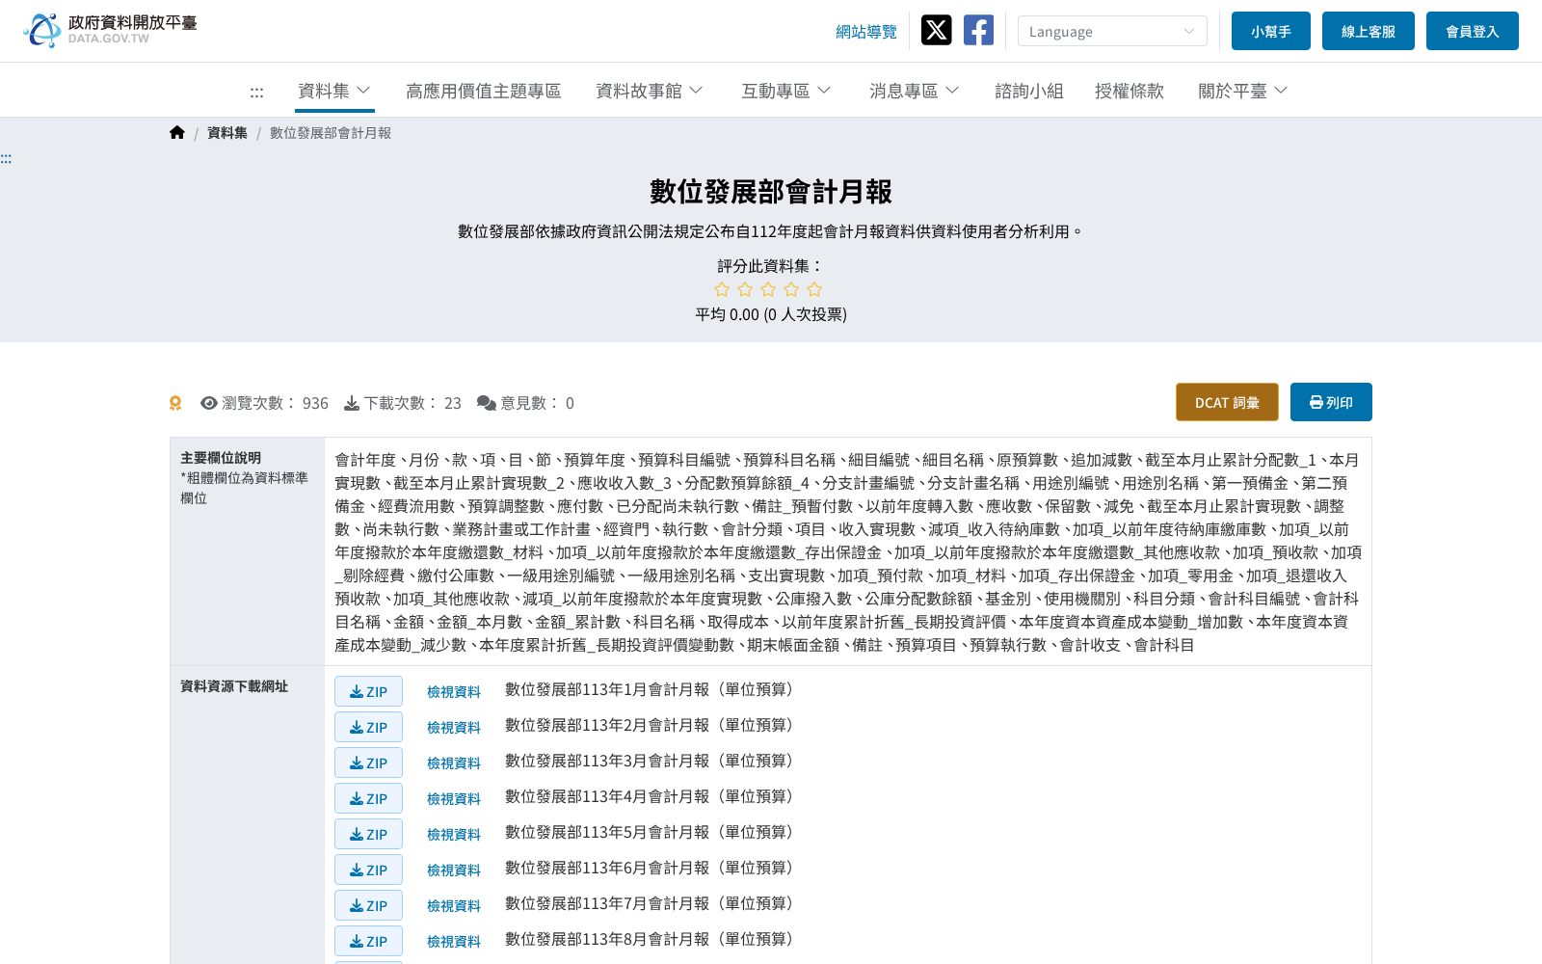Expand the 關於平臺 menu

pos(1243,91)
